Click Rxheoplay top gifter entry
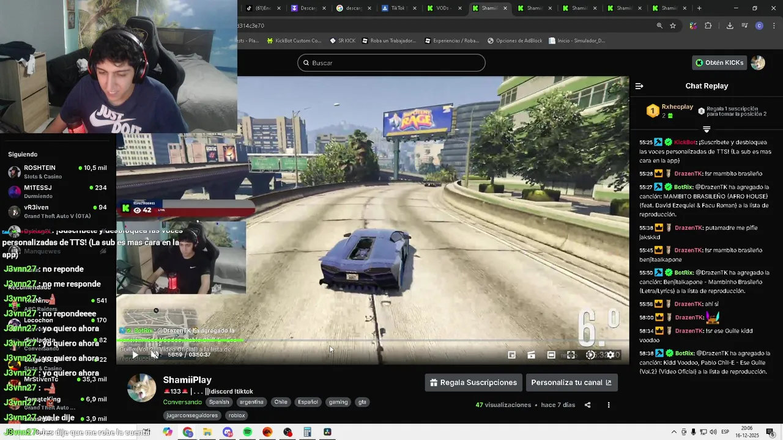 click(670, 111)
